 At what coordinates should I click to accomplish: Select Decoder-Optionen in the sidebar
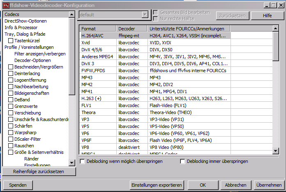coord(32,60)
